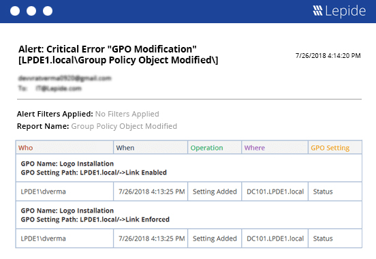Click the 'Alert Filters Applied:' label
This screenshot has width=376, height=259.
coord(55,114)
